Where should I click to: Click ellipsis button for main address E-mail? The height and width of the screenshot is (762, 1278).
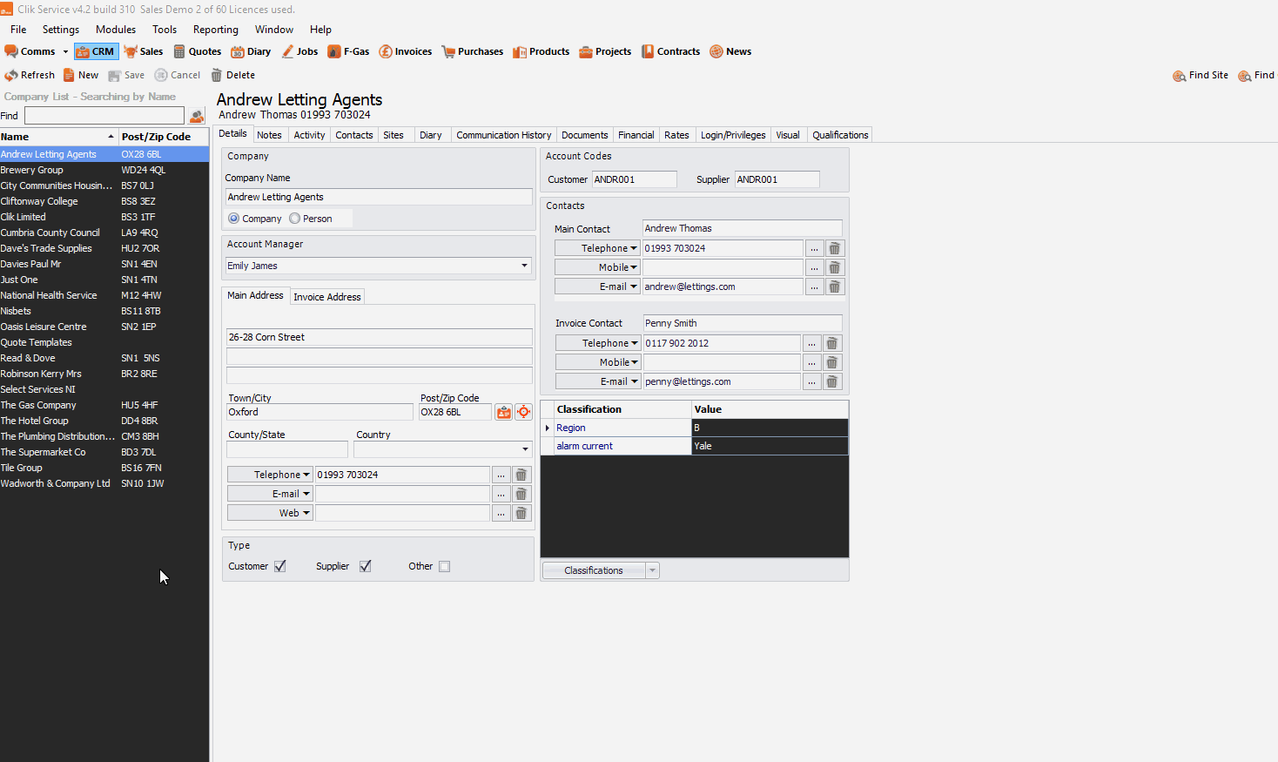click(501, 494)
